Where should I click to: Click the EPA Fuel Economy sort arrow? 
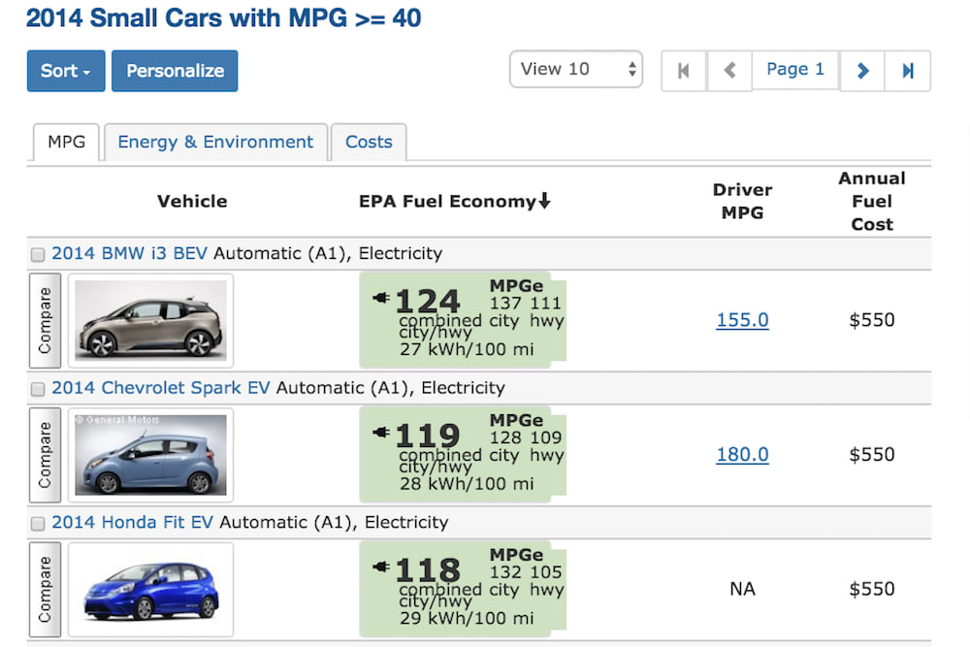(x=544, y=201)
